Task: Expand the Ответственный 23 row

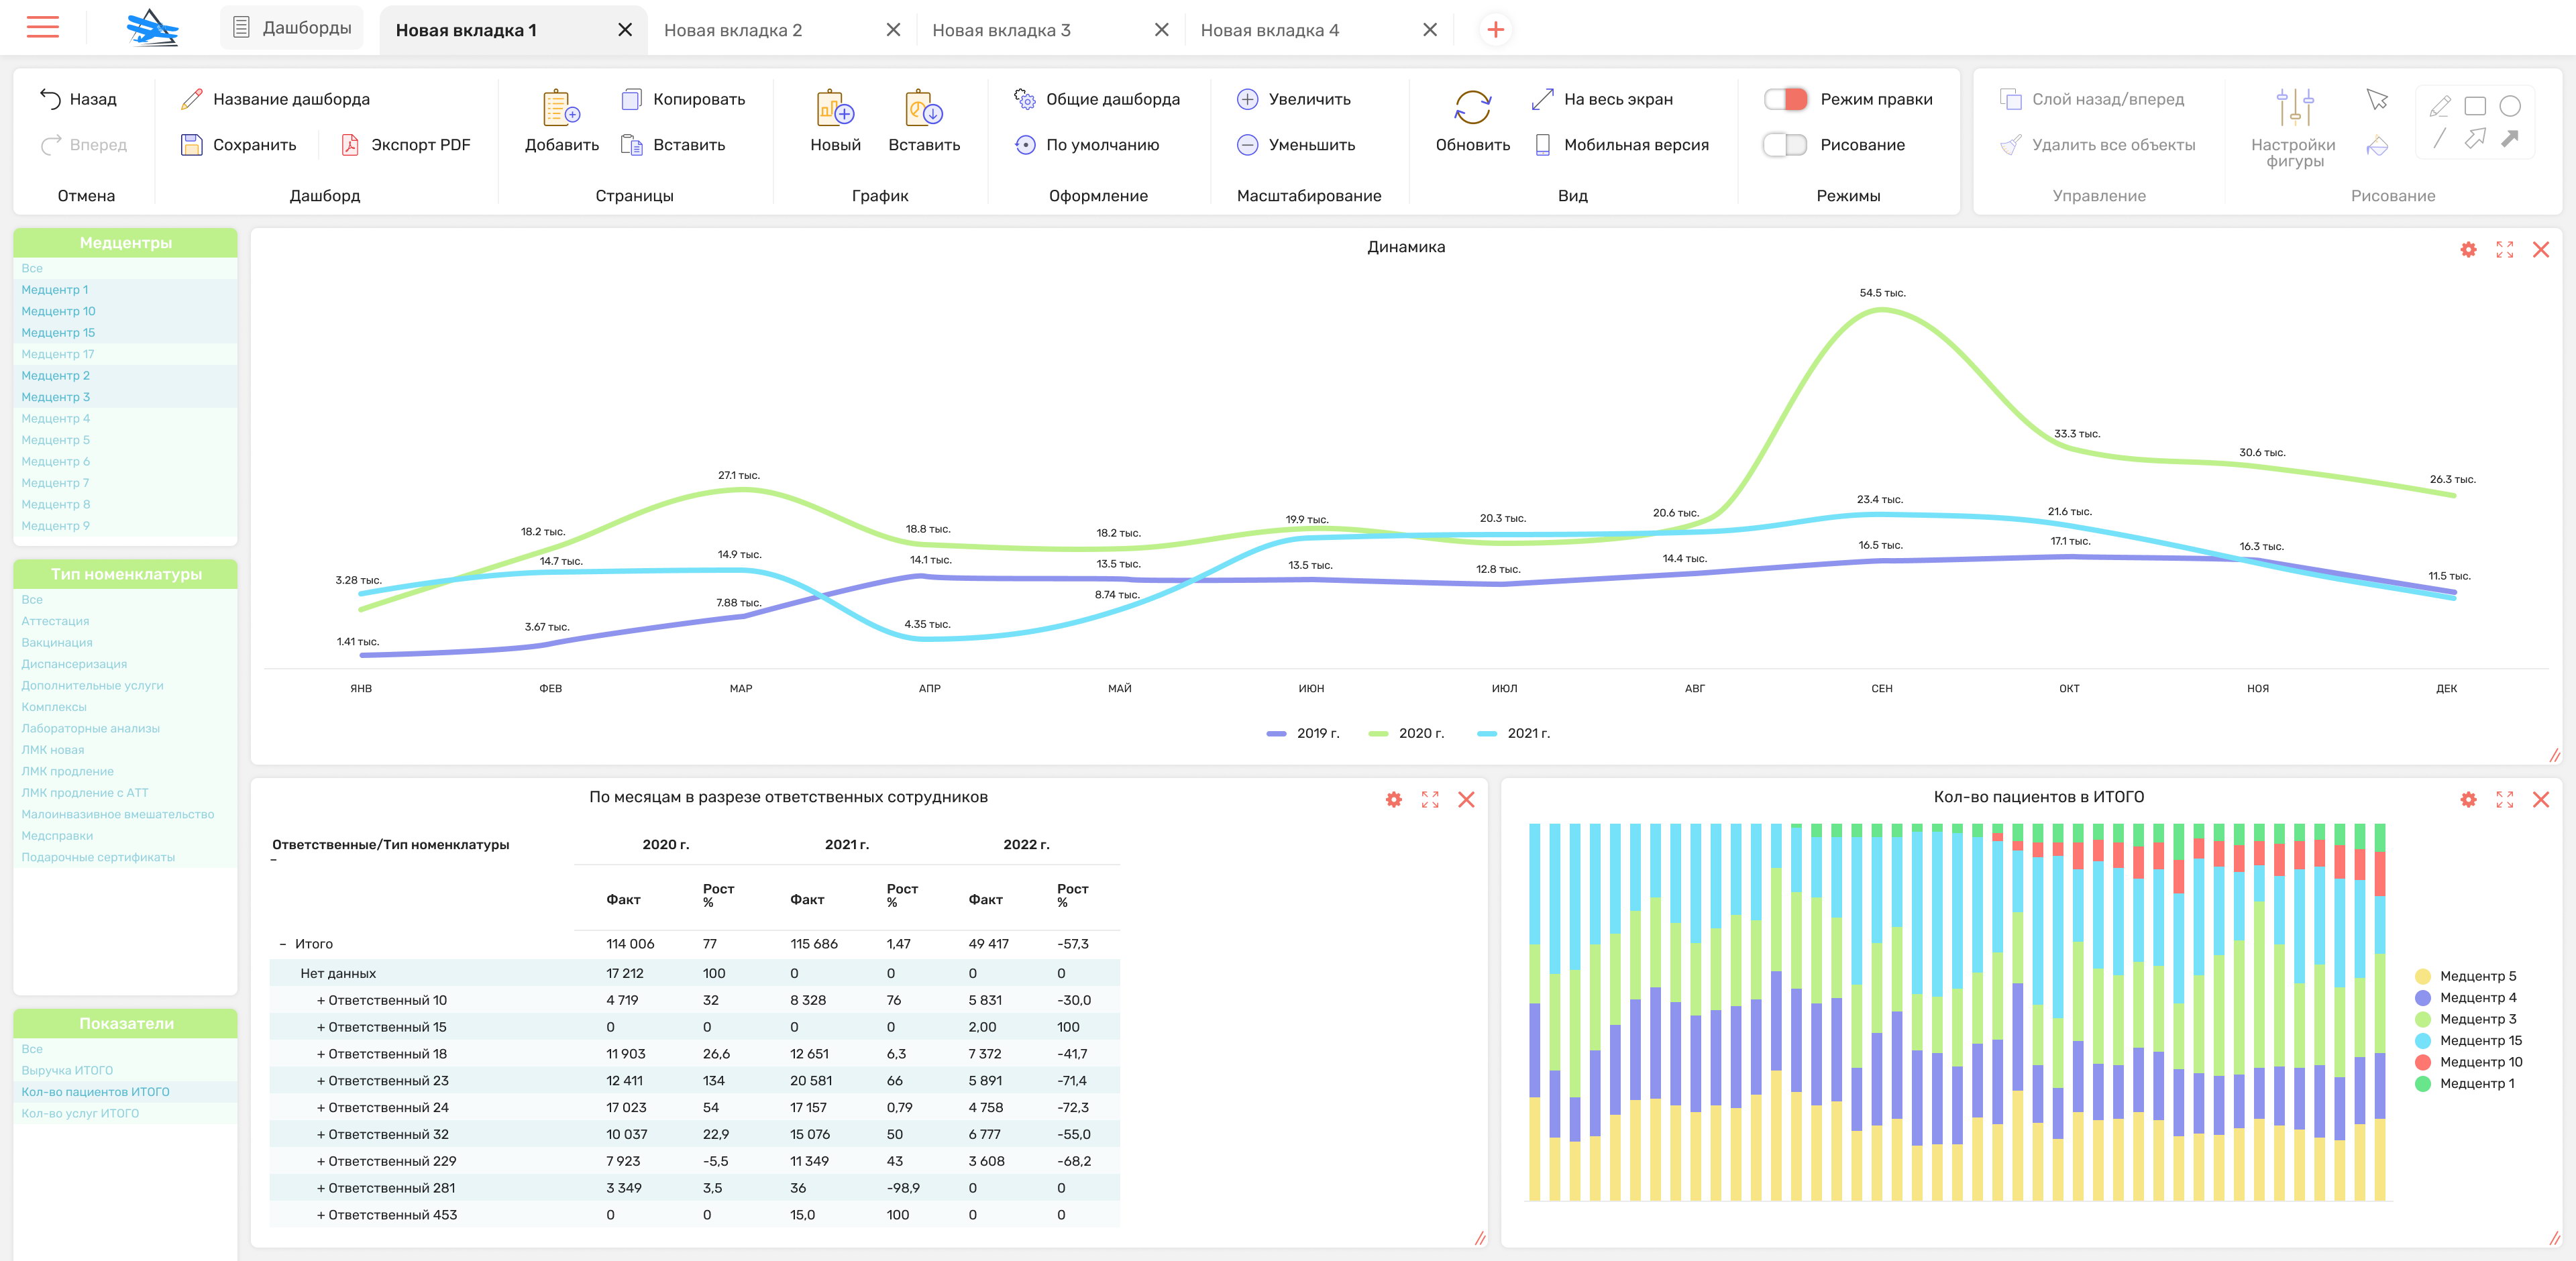Action: click(x=321, y=1081)
